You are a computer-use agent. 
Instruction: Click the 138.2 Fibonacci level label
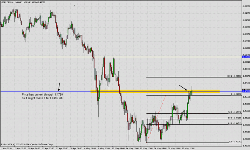(x=234, y=76)
